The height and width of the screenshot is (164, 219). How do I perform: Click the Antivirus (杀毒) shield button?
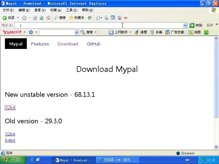156,32
